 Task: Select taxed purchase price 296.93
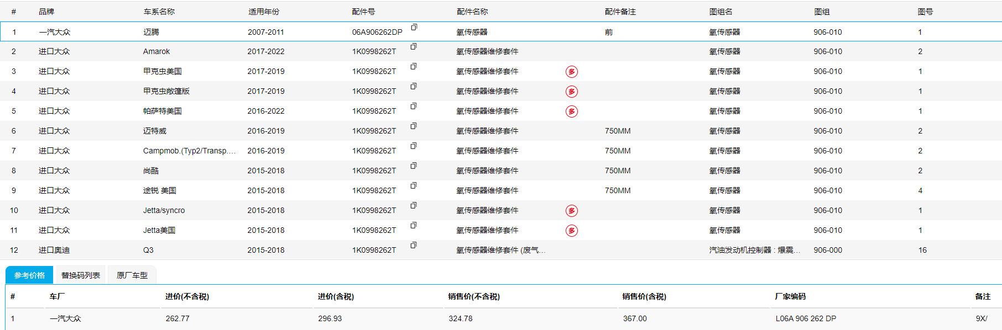(x=330, y=318)
